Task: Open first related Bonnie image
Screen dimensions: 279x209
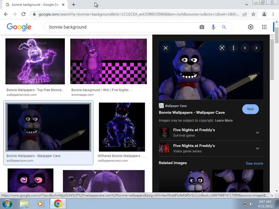Action: (184, 181)
